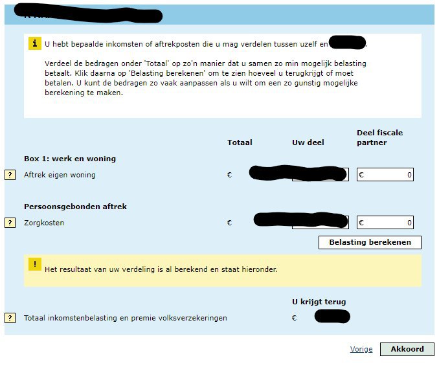The image size is (439, 371).
Task: Select the 'Persoonsgebonden aftrek' heading
Action: pyautogui.click(x=75, y=207)
